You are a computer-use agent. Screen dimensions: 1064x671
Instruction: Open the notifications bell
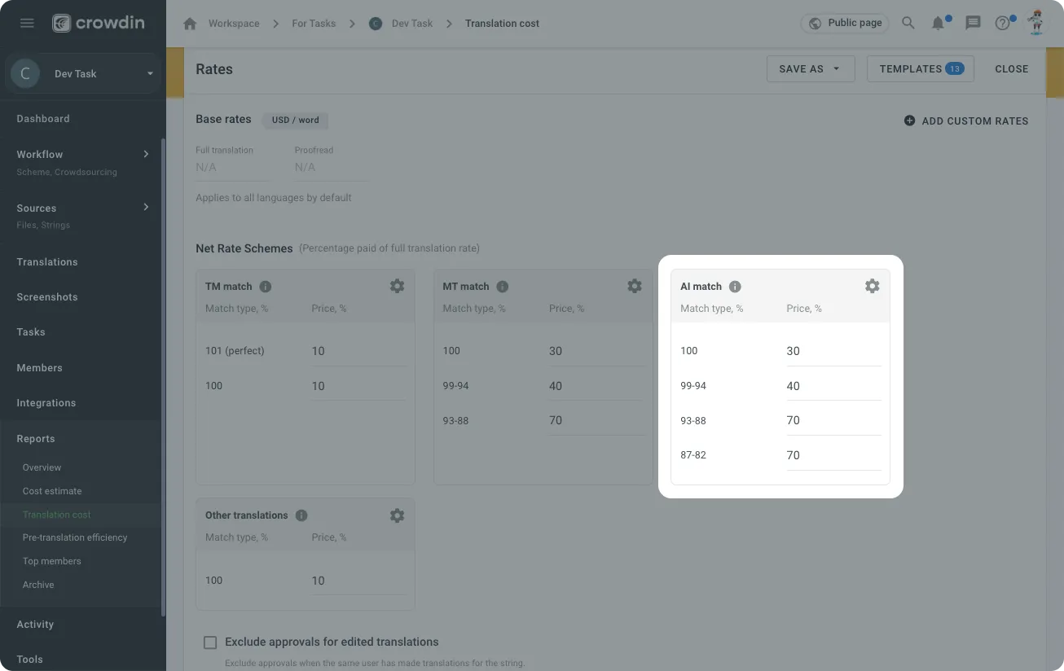coord(939,24)
